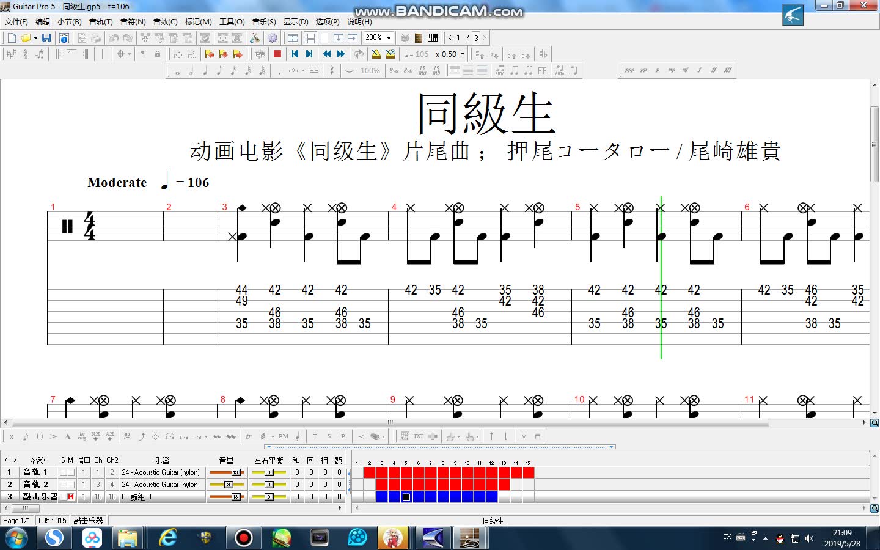880x550 pixels.
Task: Click the blue Save floppy disk icon
Action: coord(46,38)
